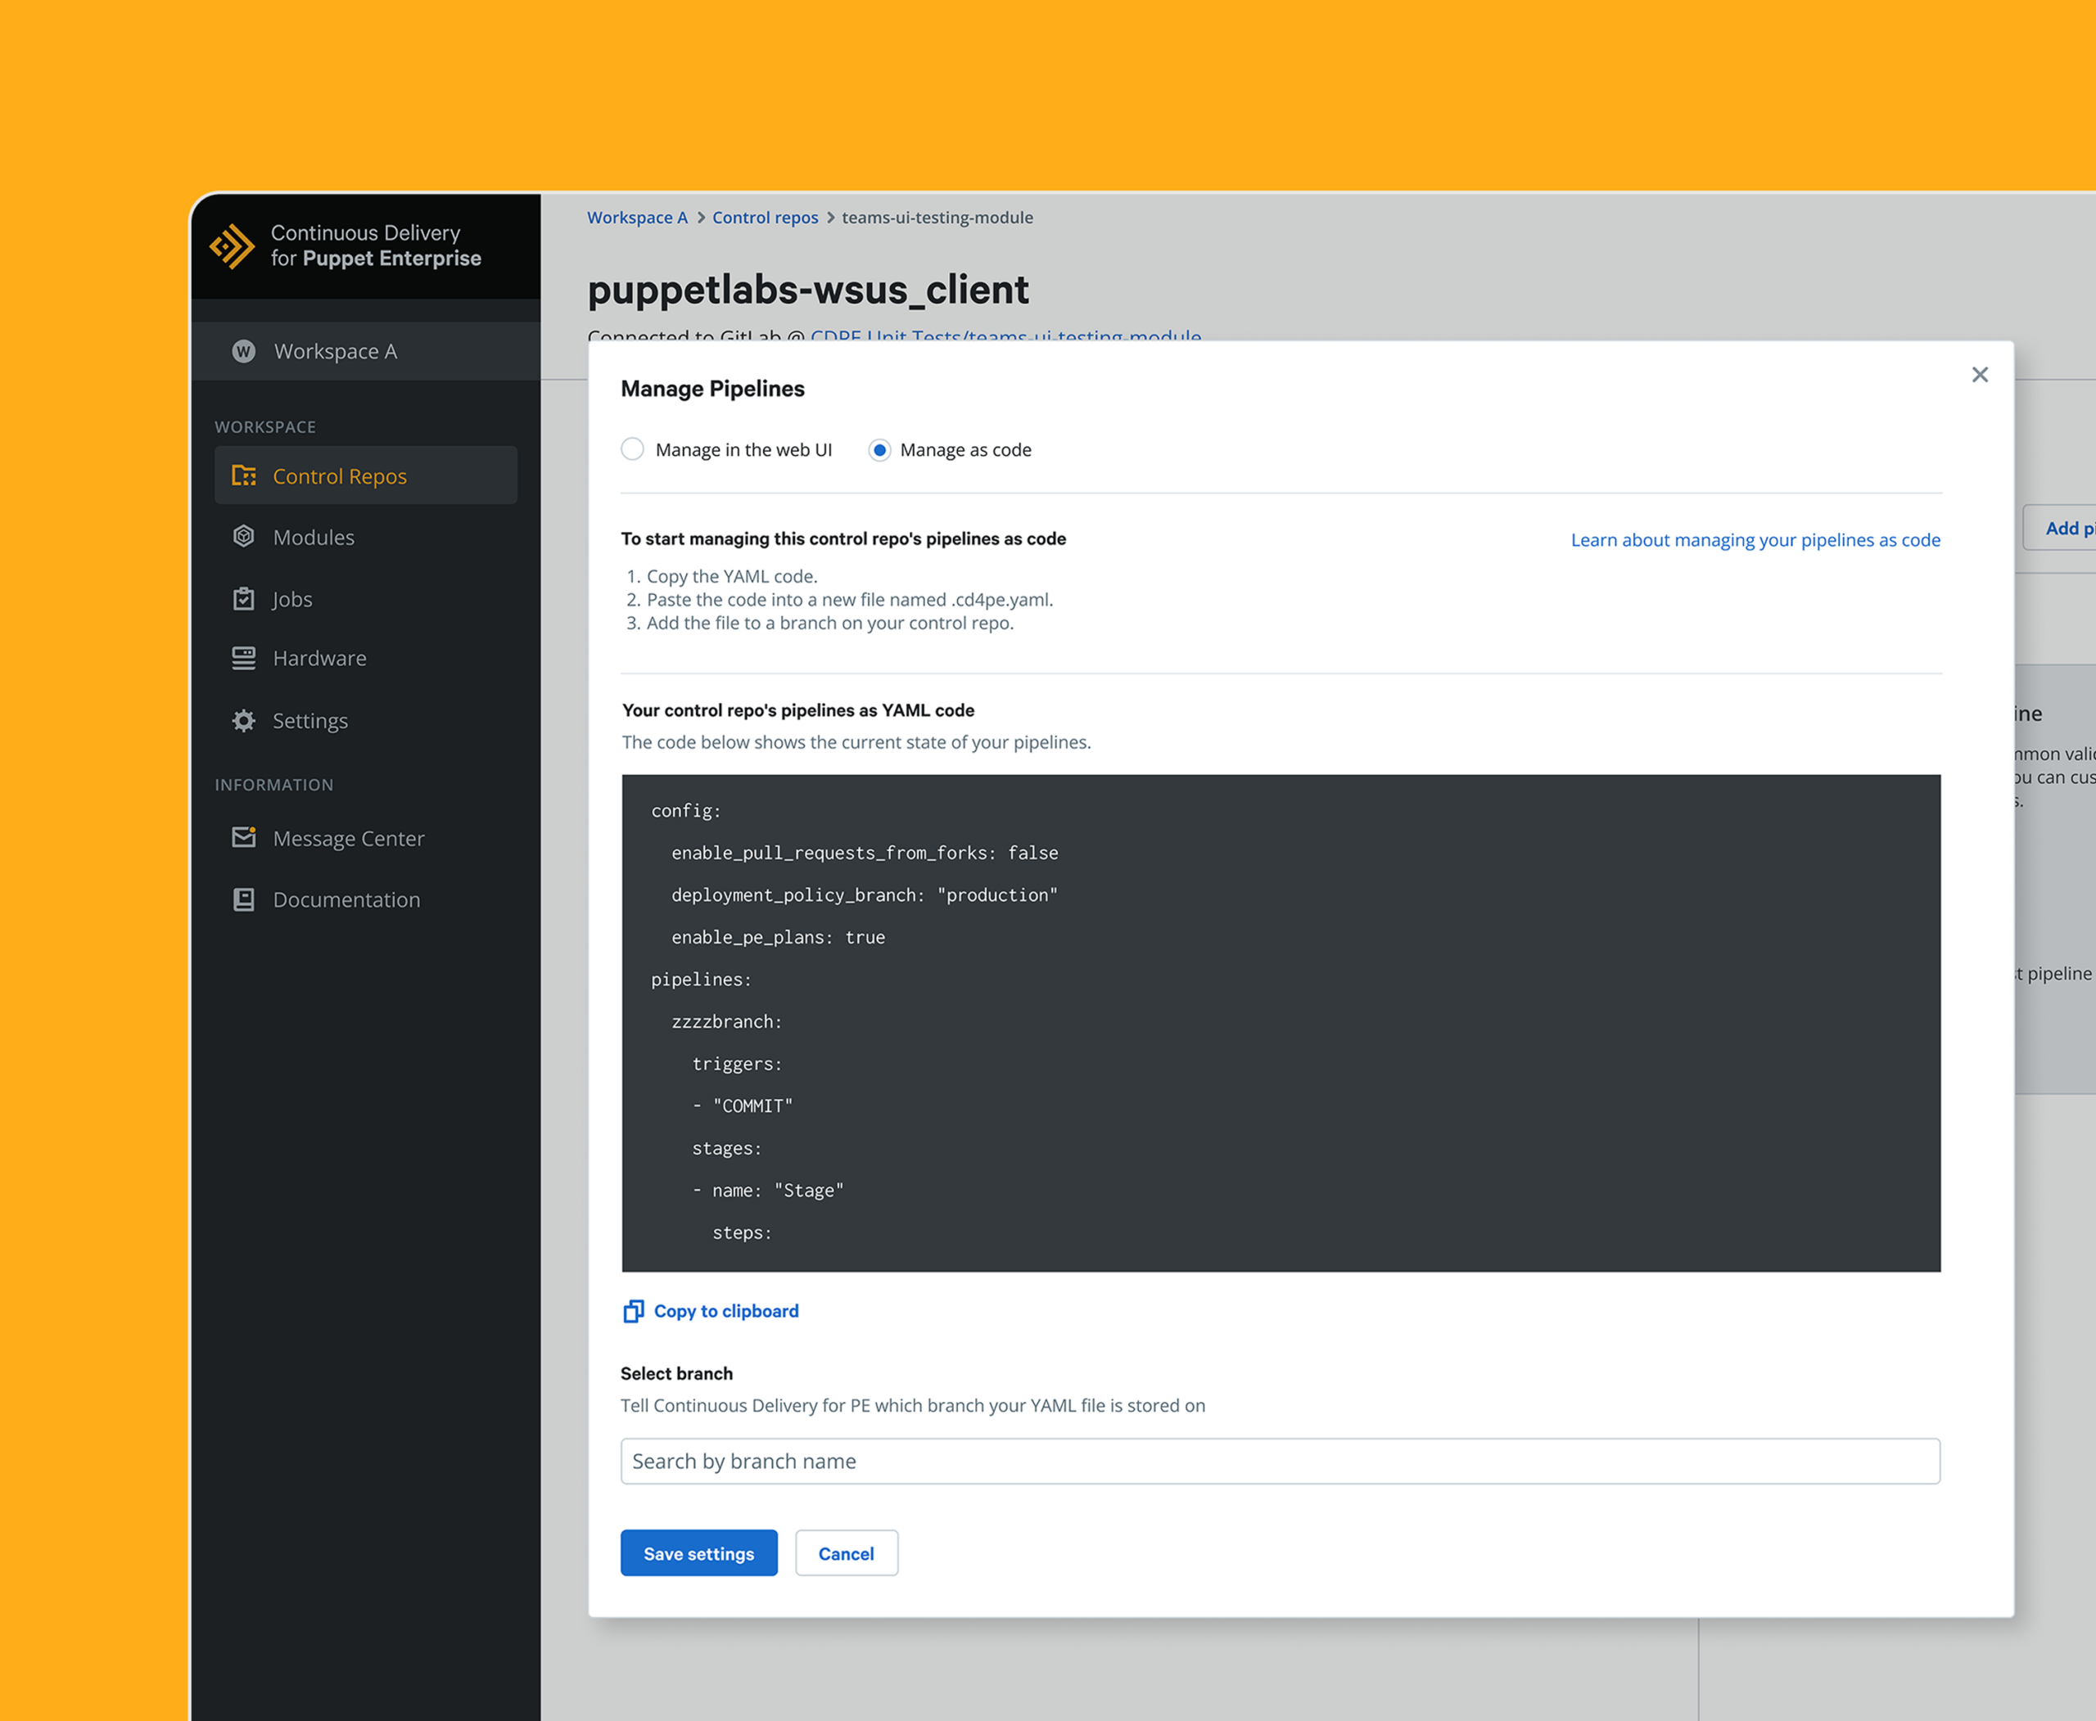Image resolution: width=2096 pixels, height=1721 pixels.
Task: Select Manage as code radio button
Action: [879, 450]
